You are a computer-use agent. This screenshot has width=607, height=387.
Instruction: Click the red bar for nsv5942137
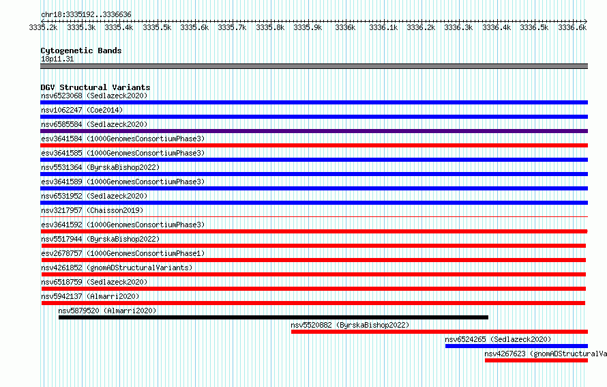pos(313,303)
